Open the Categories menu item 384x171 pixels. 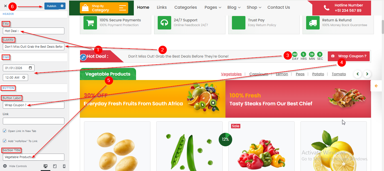pos(186,7)
